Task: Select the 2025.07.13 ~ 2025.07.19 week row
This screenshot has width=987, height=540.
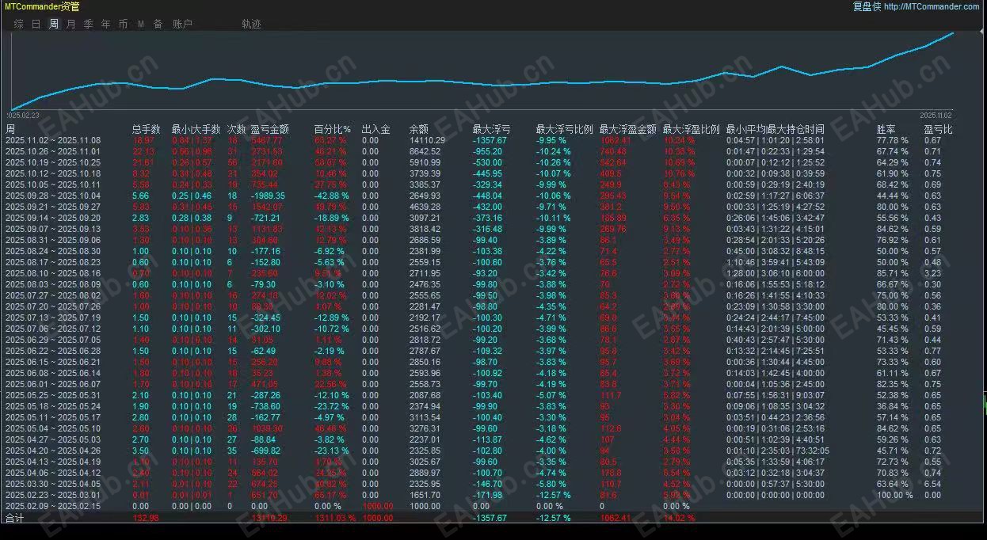Action: click(494, 318)
